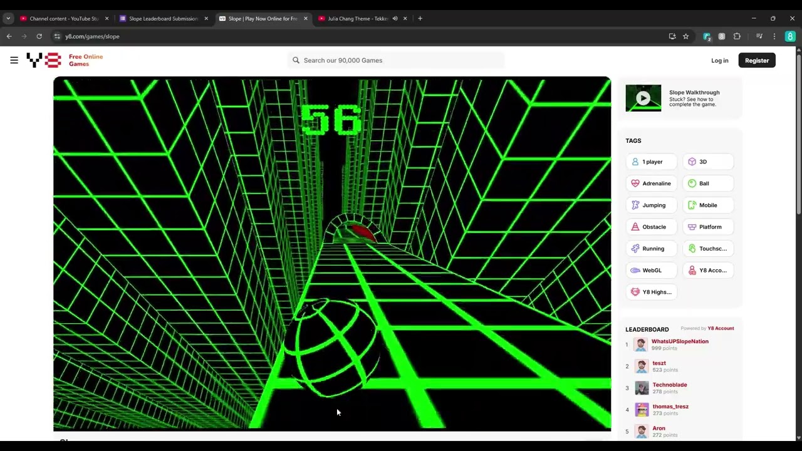Select the 1 player tag
Screen dimensions: 802x451
coord(651,162)
